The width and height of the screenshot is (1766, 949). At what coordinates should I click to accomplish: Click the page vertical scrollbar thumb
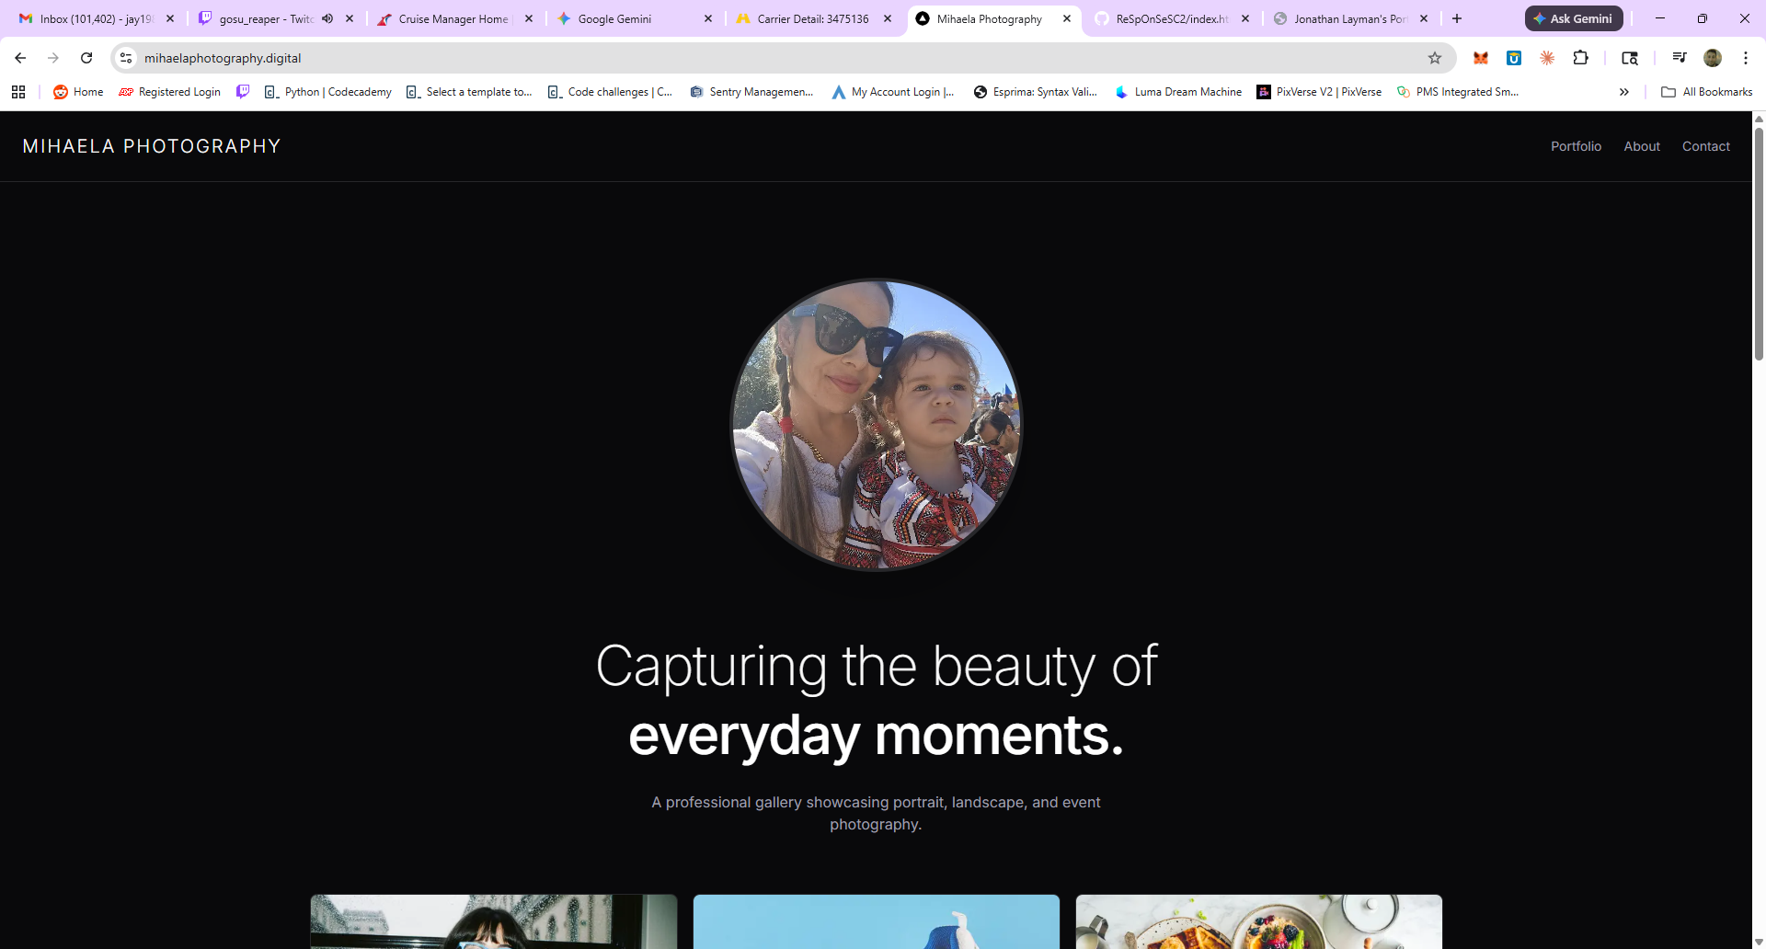(1759, 244)
